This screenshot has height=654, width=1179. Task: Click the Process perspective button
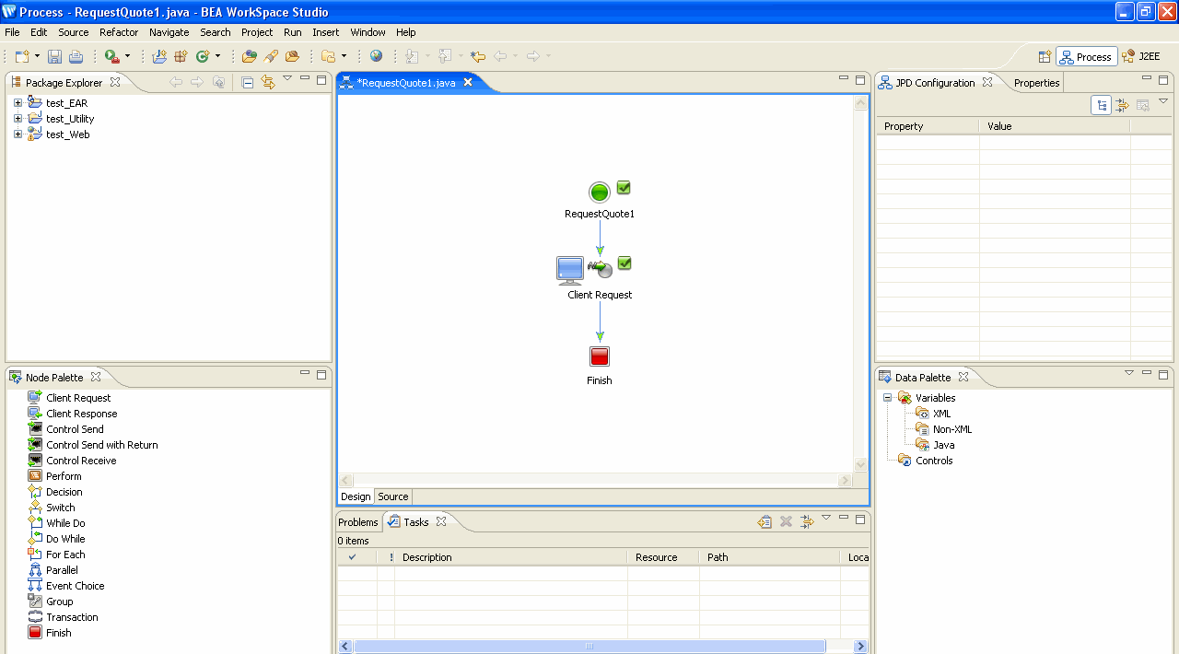pyautogui.click(x=1086, y=55)
